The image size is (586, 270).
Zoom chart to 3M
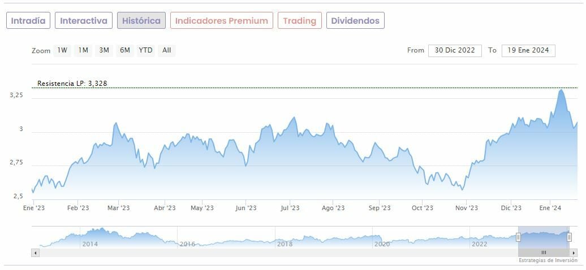(x=104, y=50)
